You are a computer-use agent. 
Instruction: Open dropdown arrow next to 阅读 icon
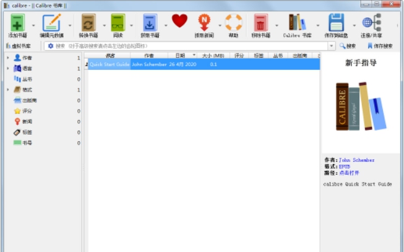coord(131,25)
